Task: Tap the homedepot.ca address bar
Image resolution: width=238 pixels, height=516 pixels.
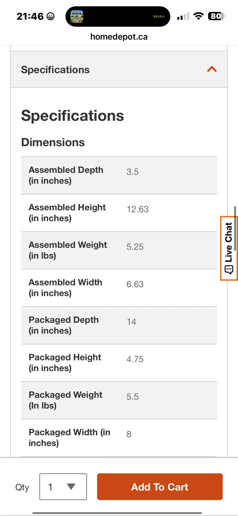Action: click(119, 37)
